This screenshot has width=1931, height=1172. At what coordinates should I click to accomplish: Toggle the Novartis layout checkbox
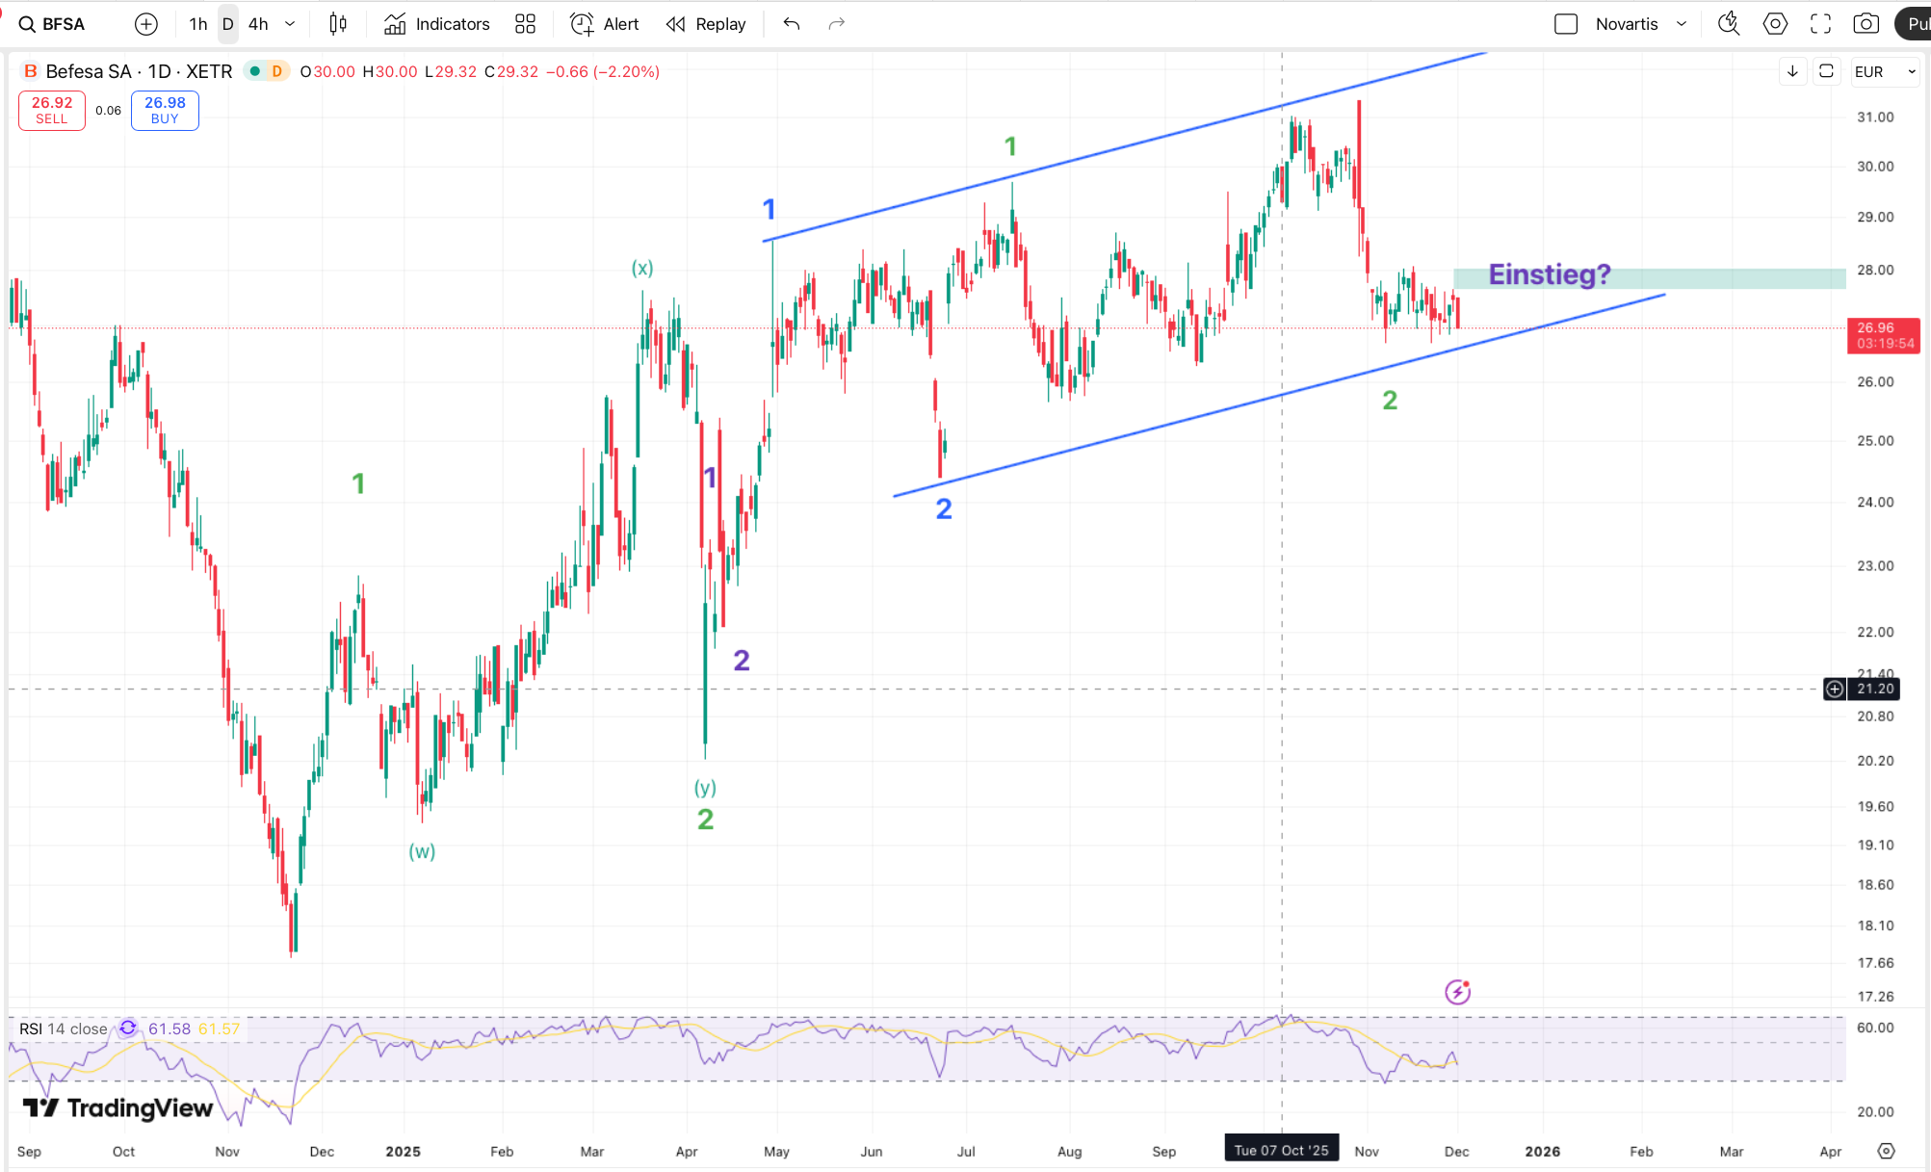[x=1566, y=24]
